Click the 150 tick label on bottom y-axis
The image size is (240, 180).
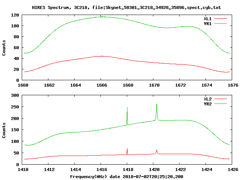pyautogui.click(x=15, y=130)
